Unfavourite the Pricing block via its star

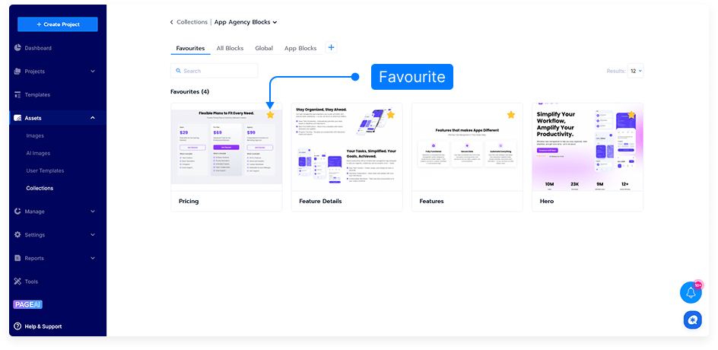270,115
